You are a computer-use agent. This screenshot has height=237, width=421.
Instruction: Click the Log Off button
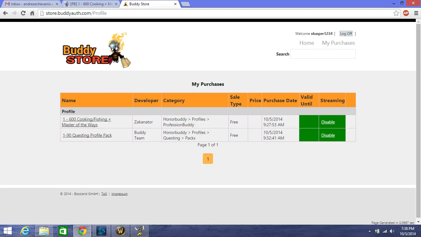coord(346,34)
